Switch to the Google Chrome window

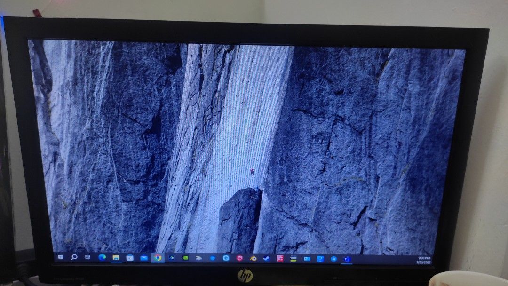coord(158,258)
